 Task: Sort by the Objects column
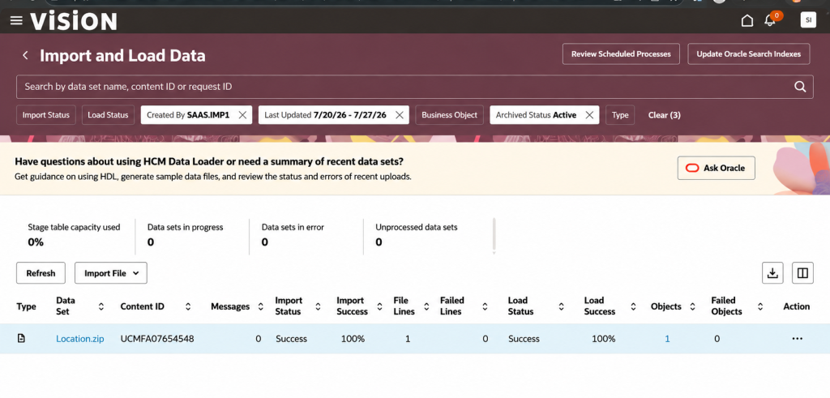point(693,306)
